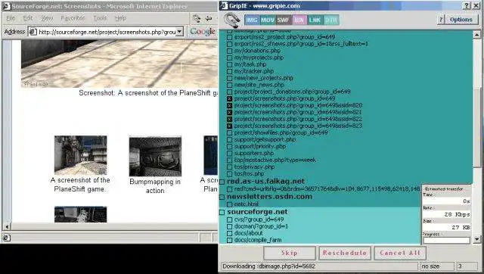
Task: Click scroll up arrow in GripIE list
Action: point(477,34)
